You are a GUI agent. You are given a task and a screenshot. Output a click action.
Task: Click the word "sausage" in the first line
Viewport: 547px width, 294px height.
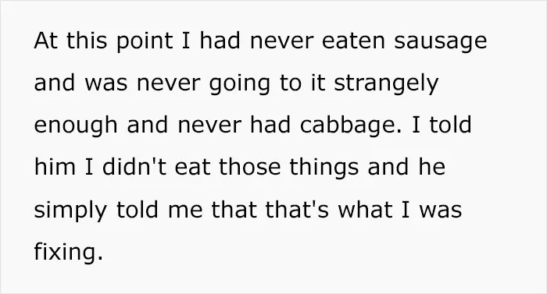(x=440, y=42)
